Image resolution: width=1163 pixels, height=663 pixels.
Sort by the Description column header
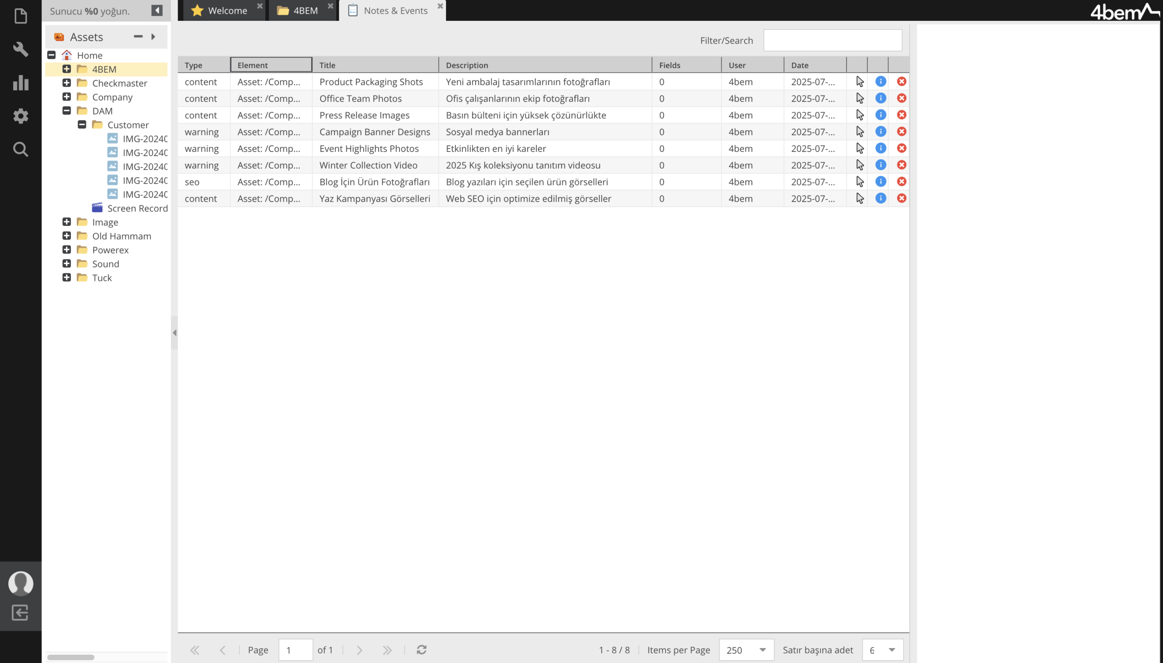click(545, 65)
